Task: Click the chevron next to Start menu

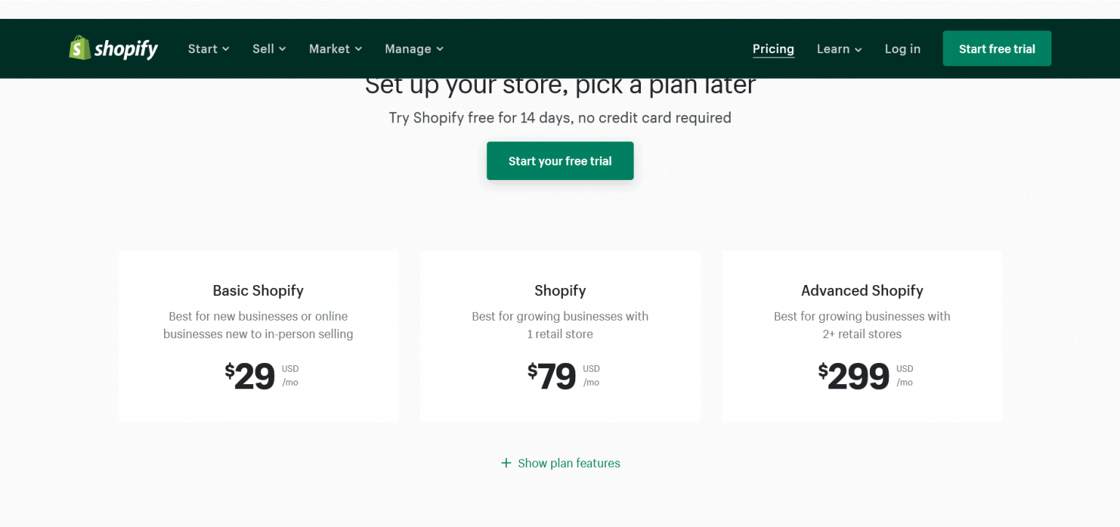Action: click(x=225, y=49)
